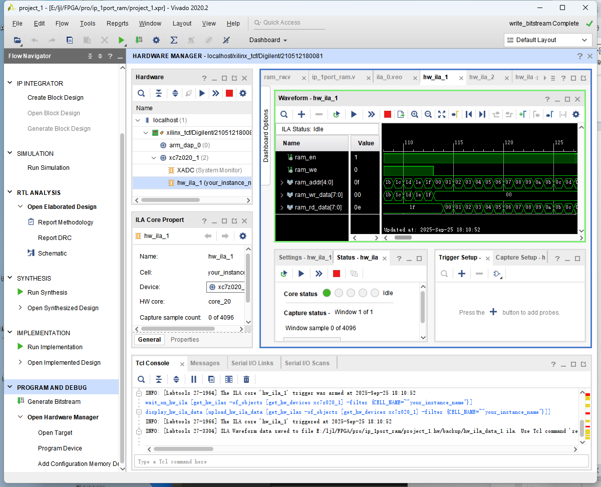Click Zoom In icon in Waveform toolbar
This screenshot has height=487, width=601.
tap(415, 114)
